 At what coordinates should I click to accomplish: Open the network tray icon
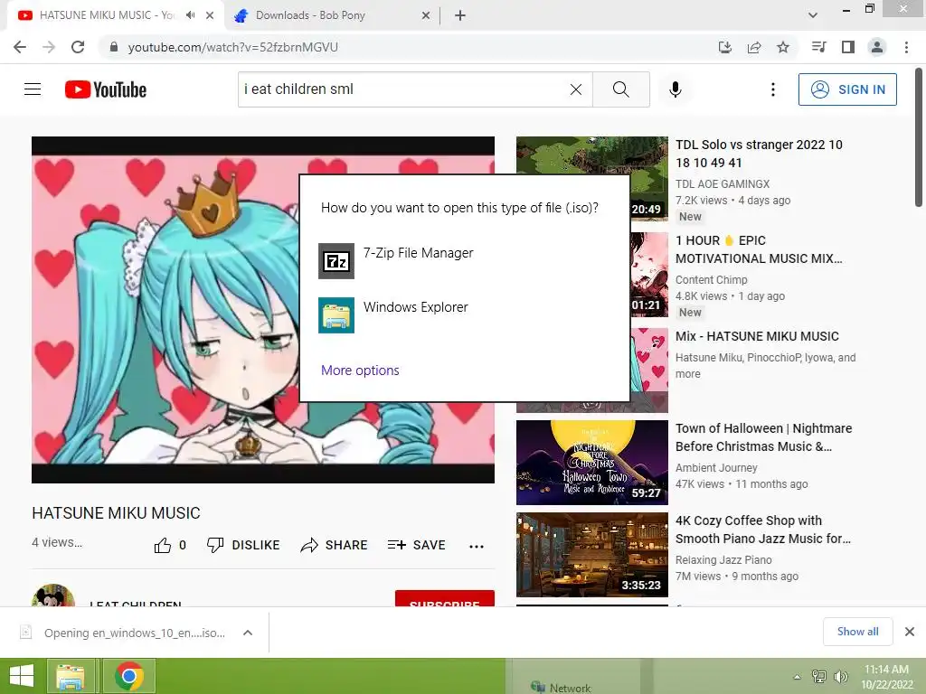pos(819,677)
